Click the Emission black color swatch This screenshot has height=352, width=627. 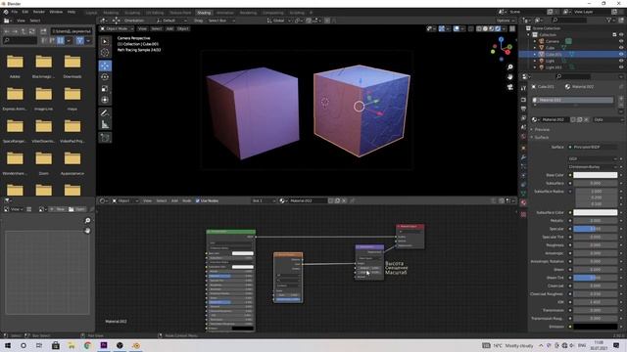pos(595,327)
